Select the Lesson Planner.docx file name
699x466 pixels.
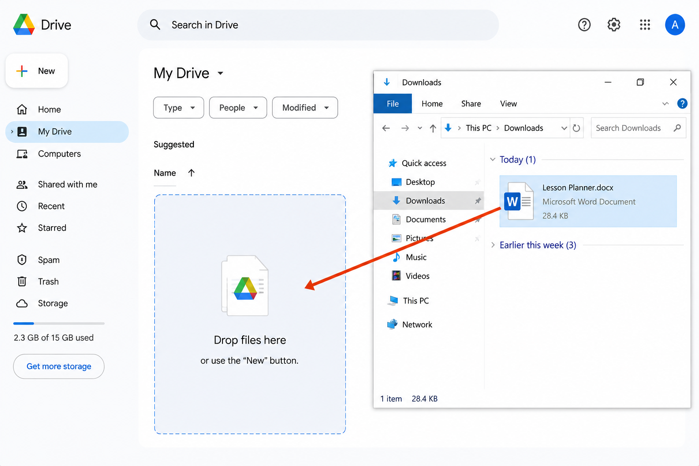pyautogui.click(x=578, y=187)
